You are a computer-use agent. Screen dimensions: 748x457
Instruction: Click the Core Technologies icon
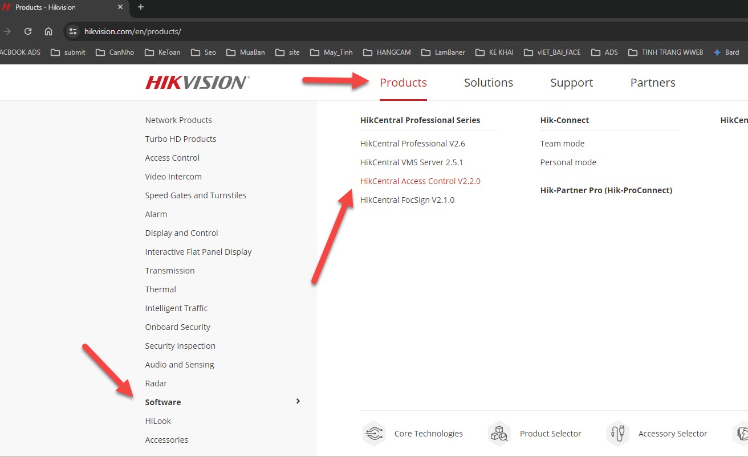pyautogui.click(x=373, y=434)
